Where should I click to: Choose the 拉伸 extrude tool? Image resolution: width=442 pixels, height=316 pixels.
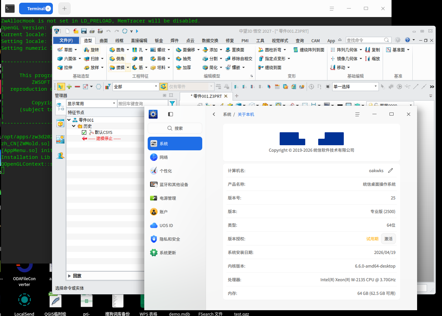click(x=65, y=67)
